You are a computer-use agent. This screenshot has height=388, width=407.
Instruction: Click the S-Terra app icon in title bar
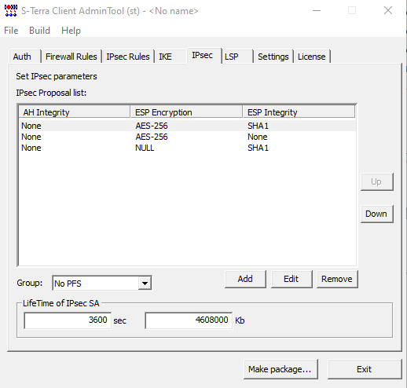pos(11,11)
